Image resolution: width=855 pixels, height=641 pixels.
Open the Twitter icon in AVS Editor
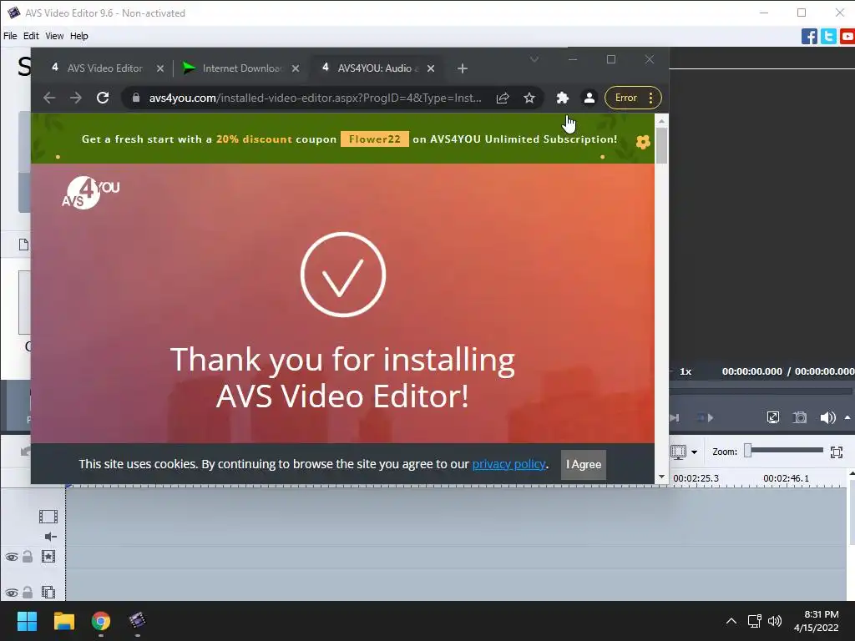(828, 37)
